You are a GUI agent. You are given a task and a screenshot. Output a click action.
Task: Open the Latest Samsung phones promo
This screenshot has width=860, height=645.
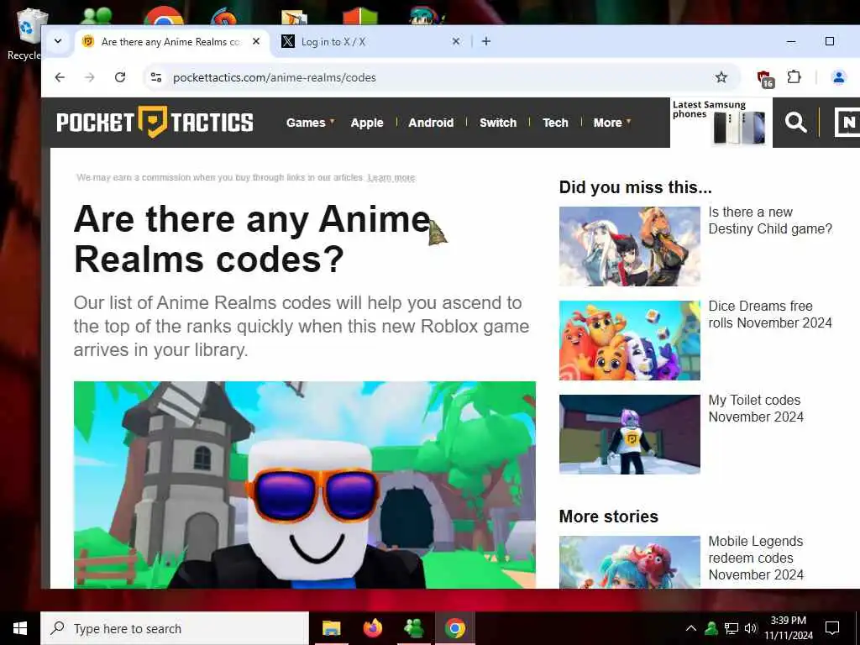[x=721, y=123]
